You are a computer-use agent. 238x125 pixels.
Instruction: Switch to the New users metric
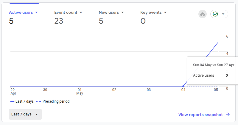(x=109, y=12)
